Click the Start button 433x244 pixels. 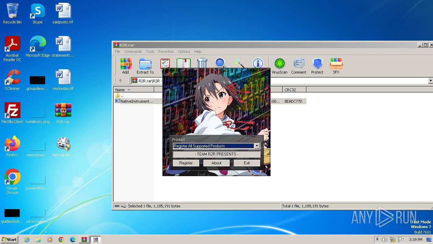(x=9, y=240)
